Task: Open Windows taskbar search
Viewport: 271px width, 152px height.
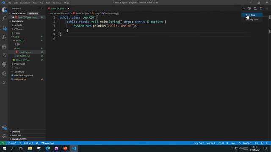Action: tap(13, 148)
